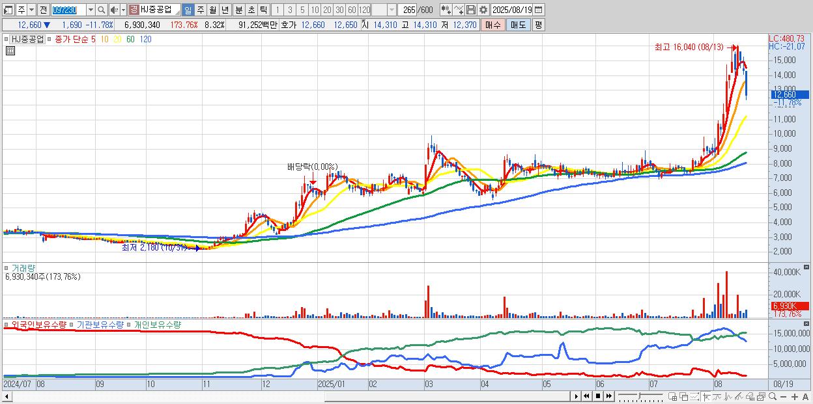The image size is (813, 404).
Task: Select the 일 daily period toggle
Action: [188, 10]
